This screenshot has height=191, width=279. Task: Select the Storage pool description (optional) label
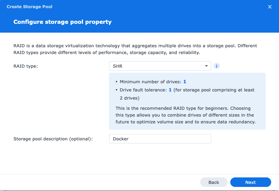click(x=53, y=139)
